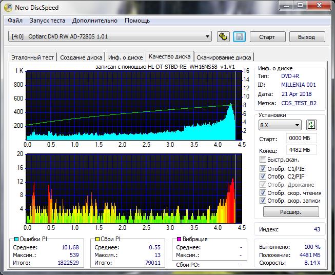
Task: Switch to the Эталонный тест tab
Action: [32, 57]
